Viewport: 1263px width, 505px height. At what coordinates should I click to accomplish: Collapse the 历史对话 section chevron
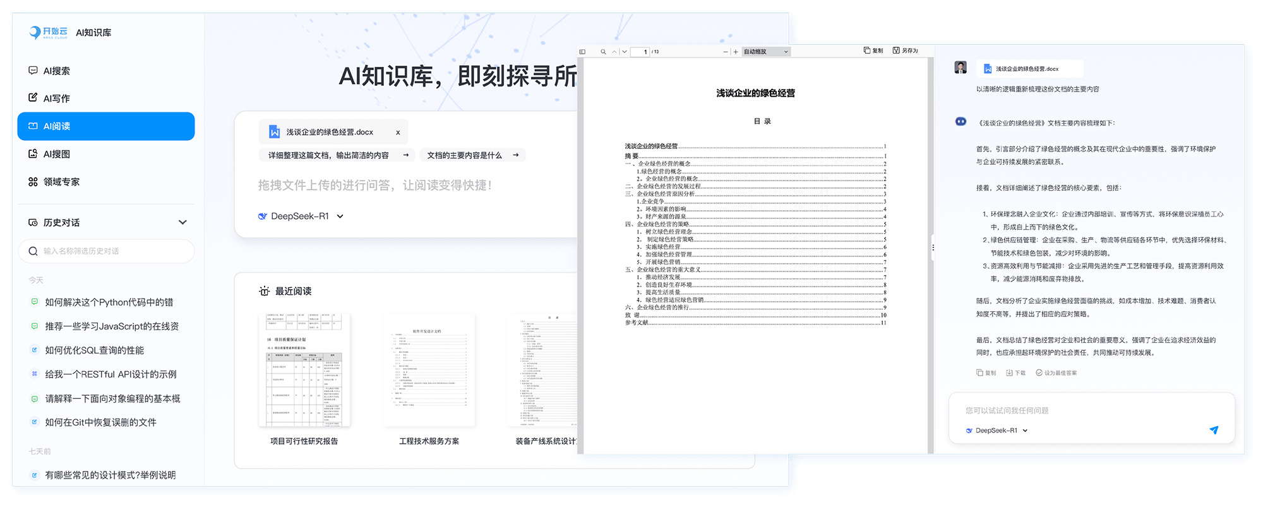pos(183,222)
